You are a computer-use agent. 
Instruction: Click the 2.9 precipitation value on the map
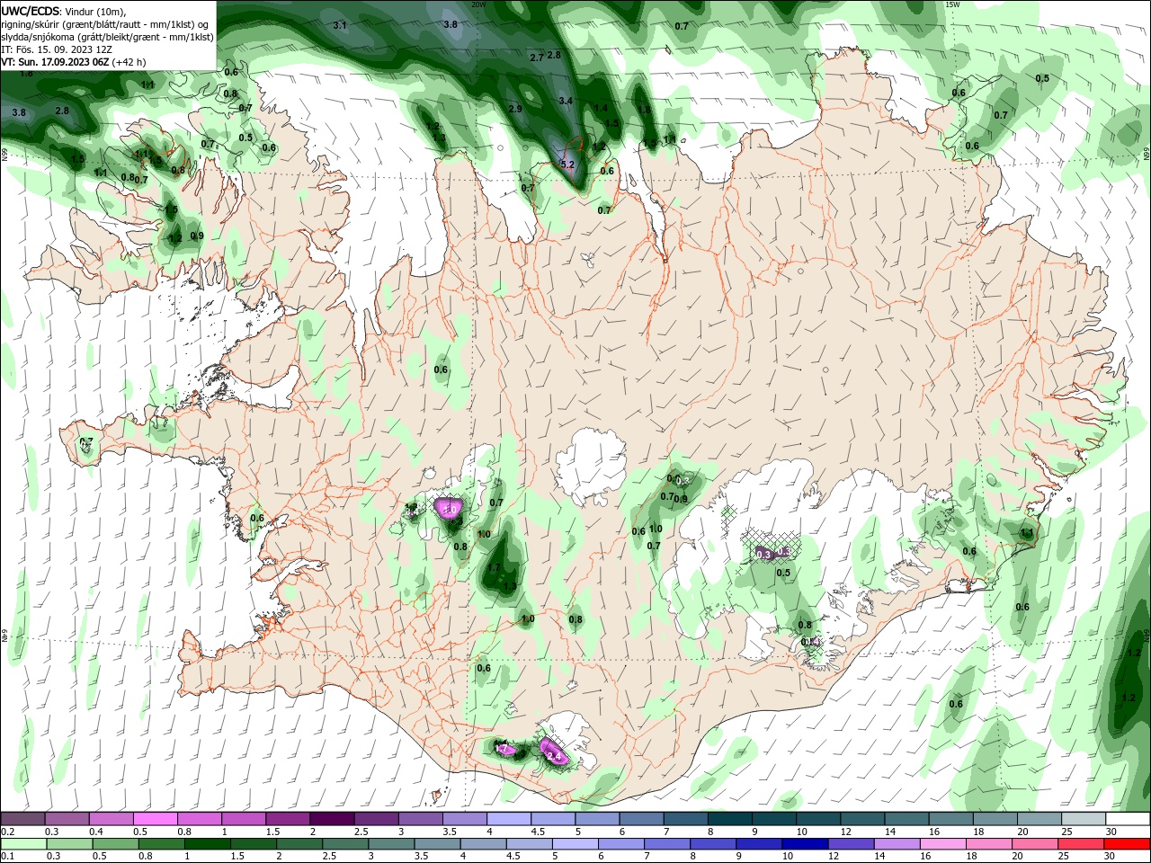[x=515, y=109]
